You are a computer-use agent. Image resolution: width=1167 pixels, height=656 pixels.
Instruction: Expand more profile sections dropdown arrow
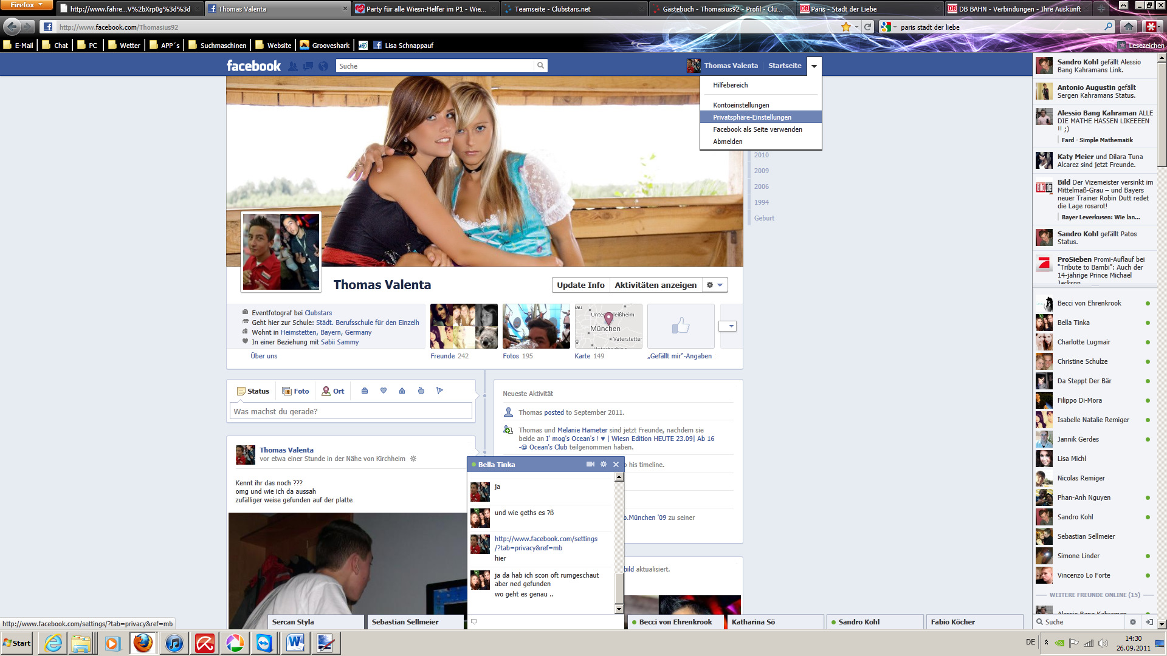(728, 326)
